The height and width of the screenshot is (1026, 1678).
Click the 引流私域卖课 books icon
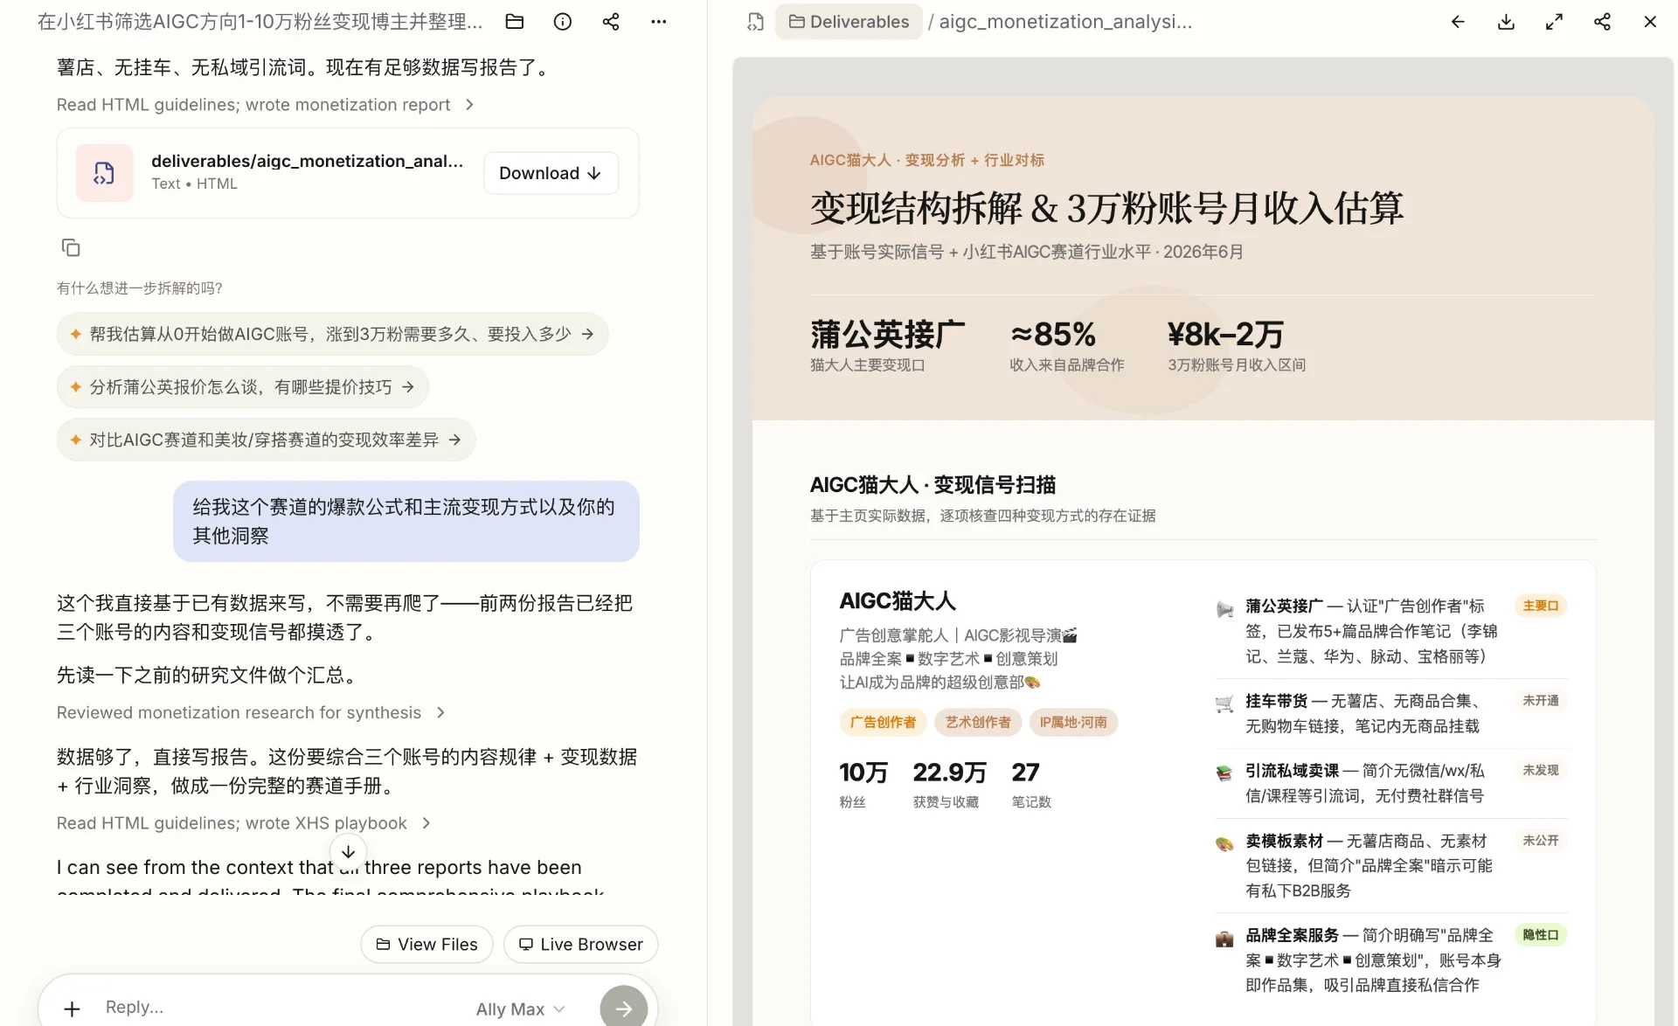tap(1224, 773)
